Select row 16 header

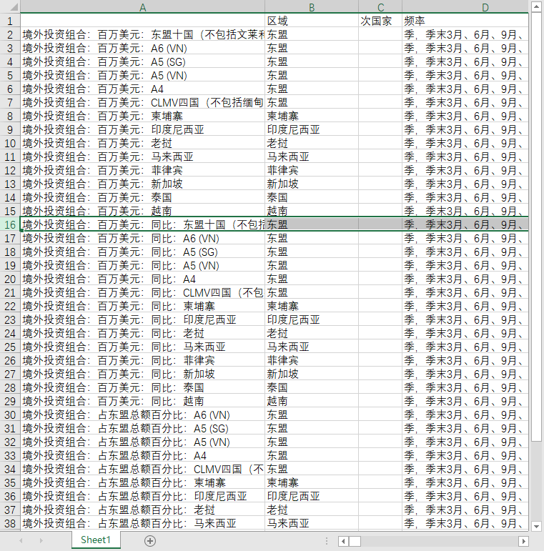10,224
